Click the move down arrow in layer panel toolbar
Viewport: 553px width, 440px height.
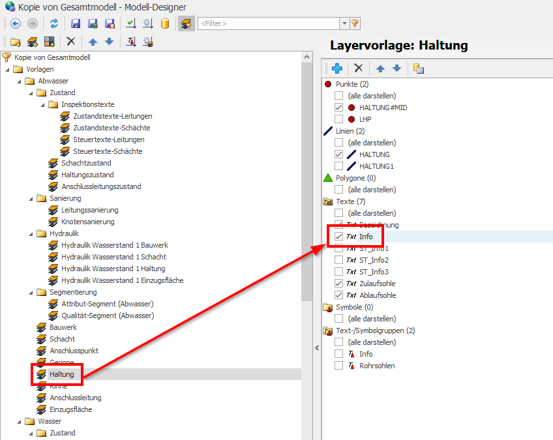point(396,68)
